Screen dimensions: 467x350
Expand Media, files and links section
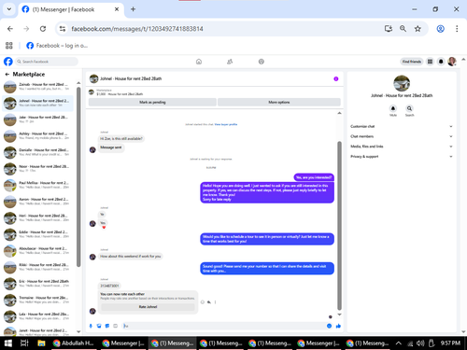click(x=402, y=147)
